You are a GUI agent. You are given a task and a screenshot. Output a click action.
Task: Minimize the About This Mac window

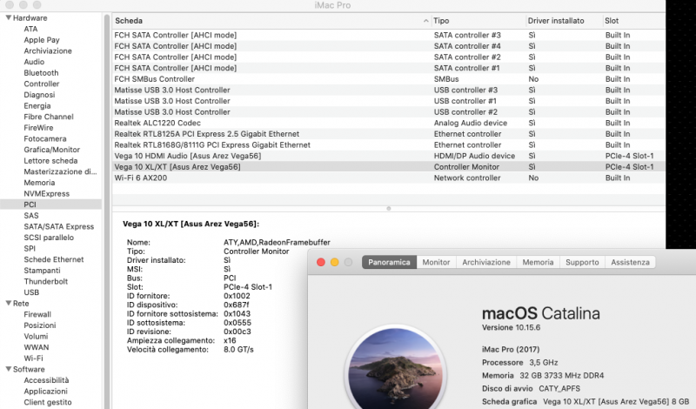tap(335, 263)
